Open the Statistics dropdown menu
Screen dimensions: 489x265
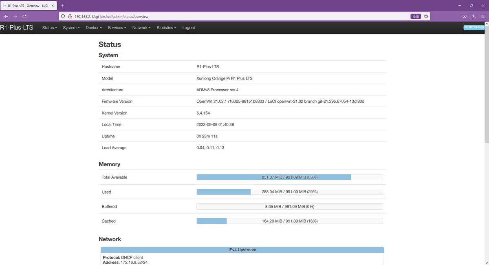click(x=166, y=28)
